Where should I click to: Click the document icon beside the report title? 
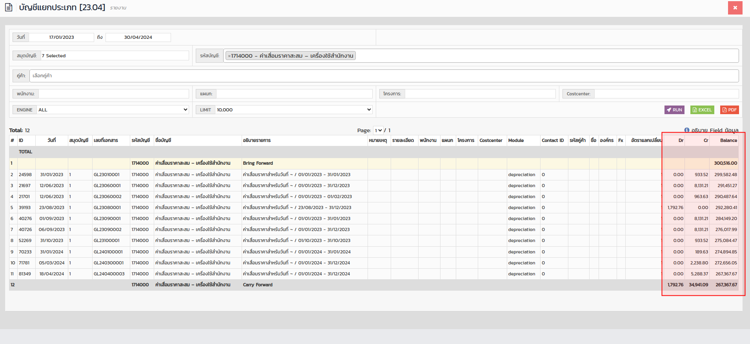(x=9, y=7)
